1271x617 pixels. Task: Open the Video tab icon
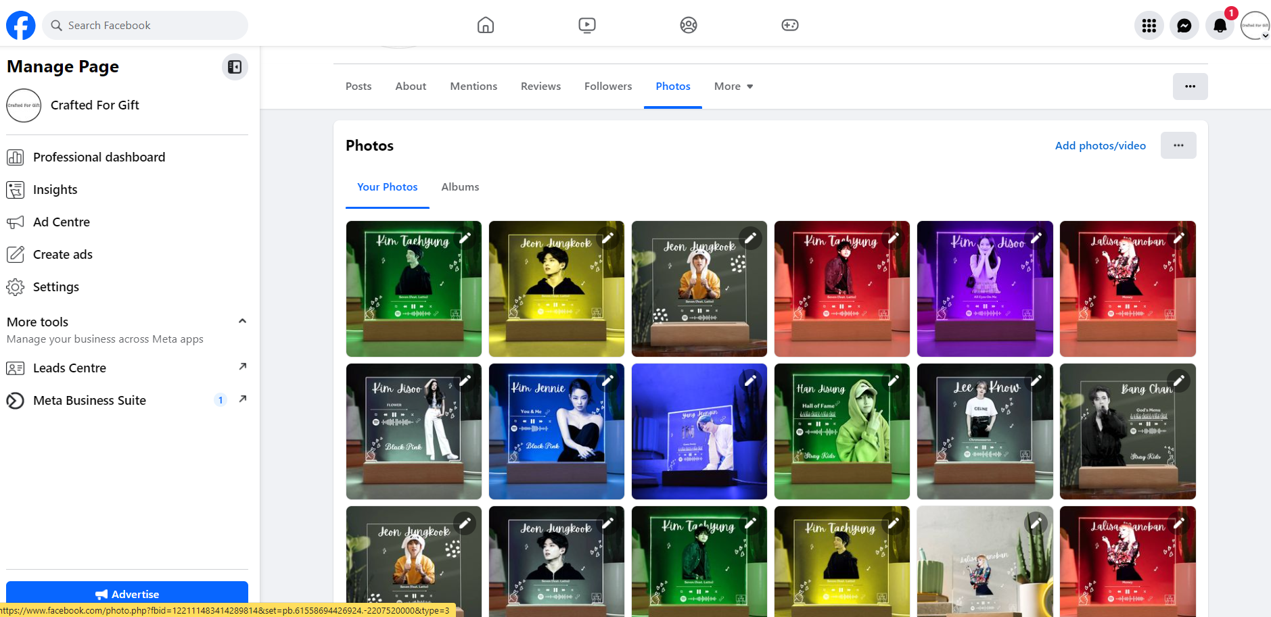586,26
